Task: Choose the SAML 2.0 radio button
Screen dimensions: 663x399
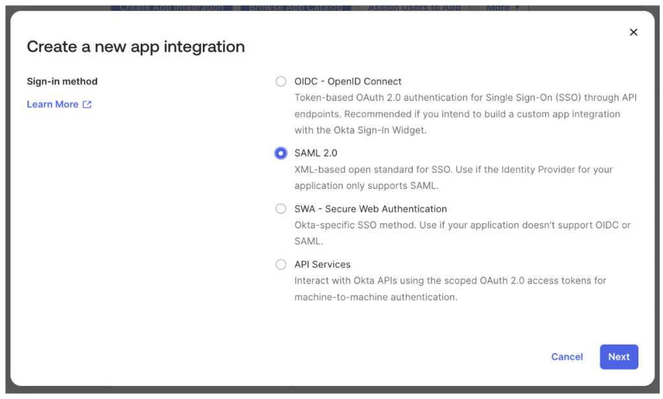Action: tap(281, 154)
